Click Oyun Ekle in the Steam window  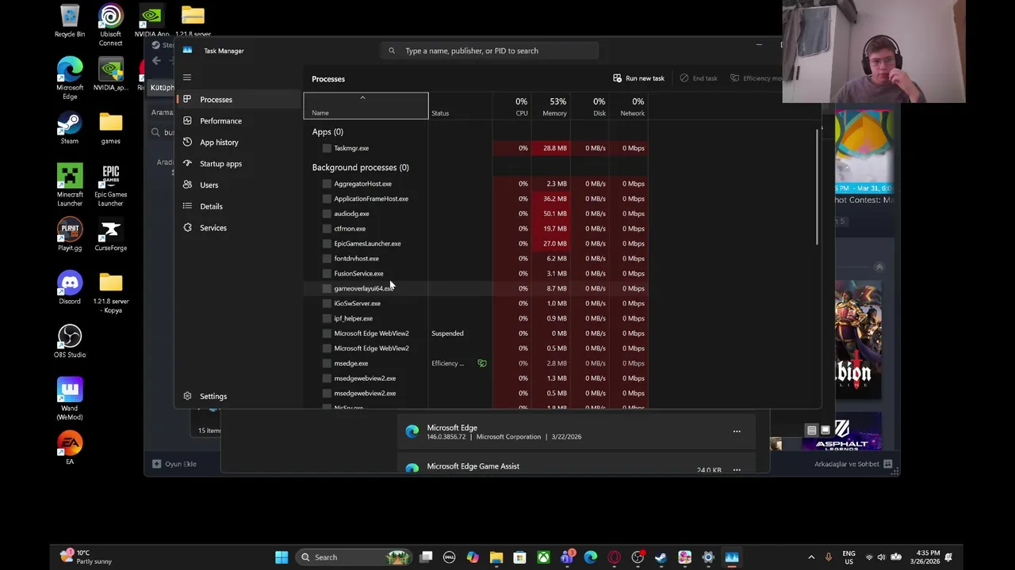[x=174, y=464]
